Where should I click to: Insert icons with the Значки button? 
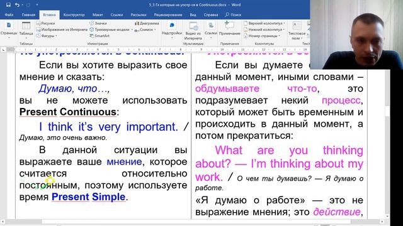(98, 23)
